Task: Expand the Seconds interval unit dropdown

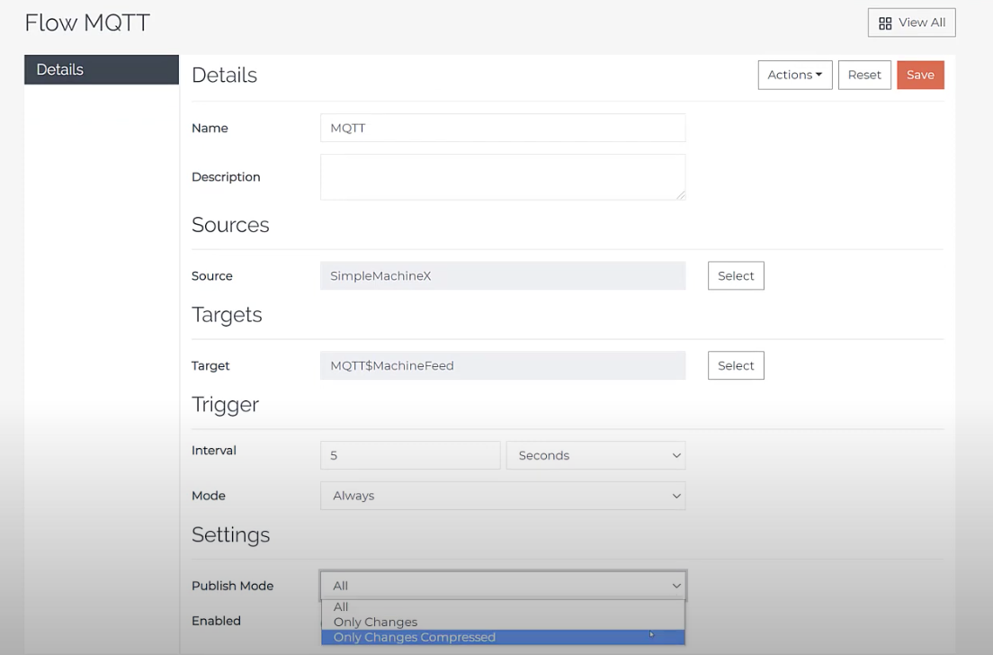Action: [x=595, y=455]
